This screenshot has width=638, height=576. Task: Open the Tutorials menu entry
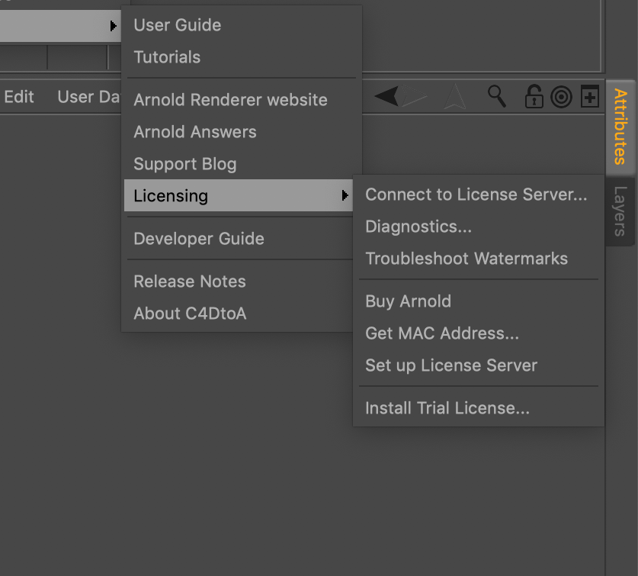point(242,57)
